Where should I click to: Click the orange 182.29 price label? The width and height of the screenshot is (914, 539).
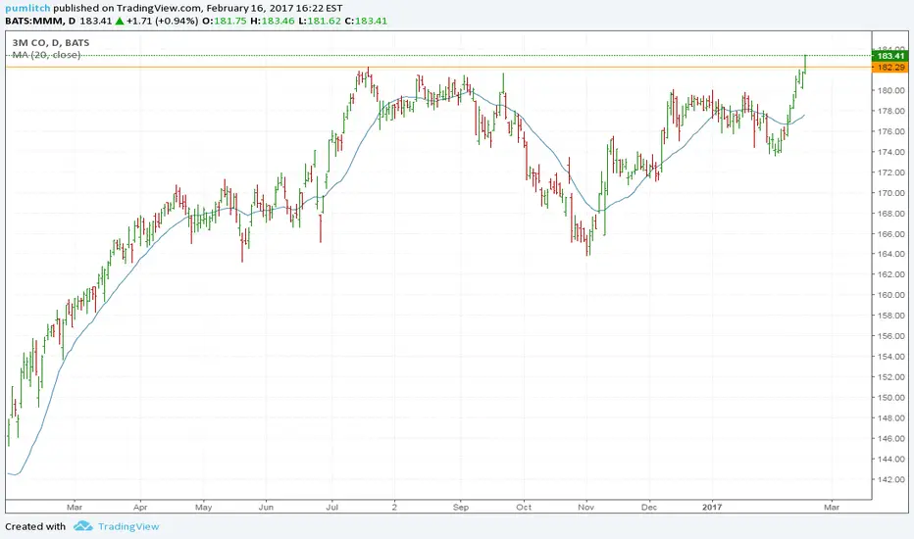pos(890,68)
